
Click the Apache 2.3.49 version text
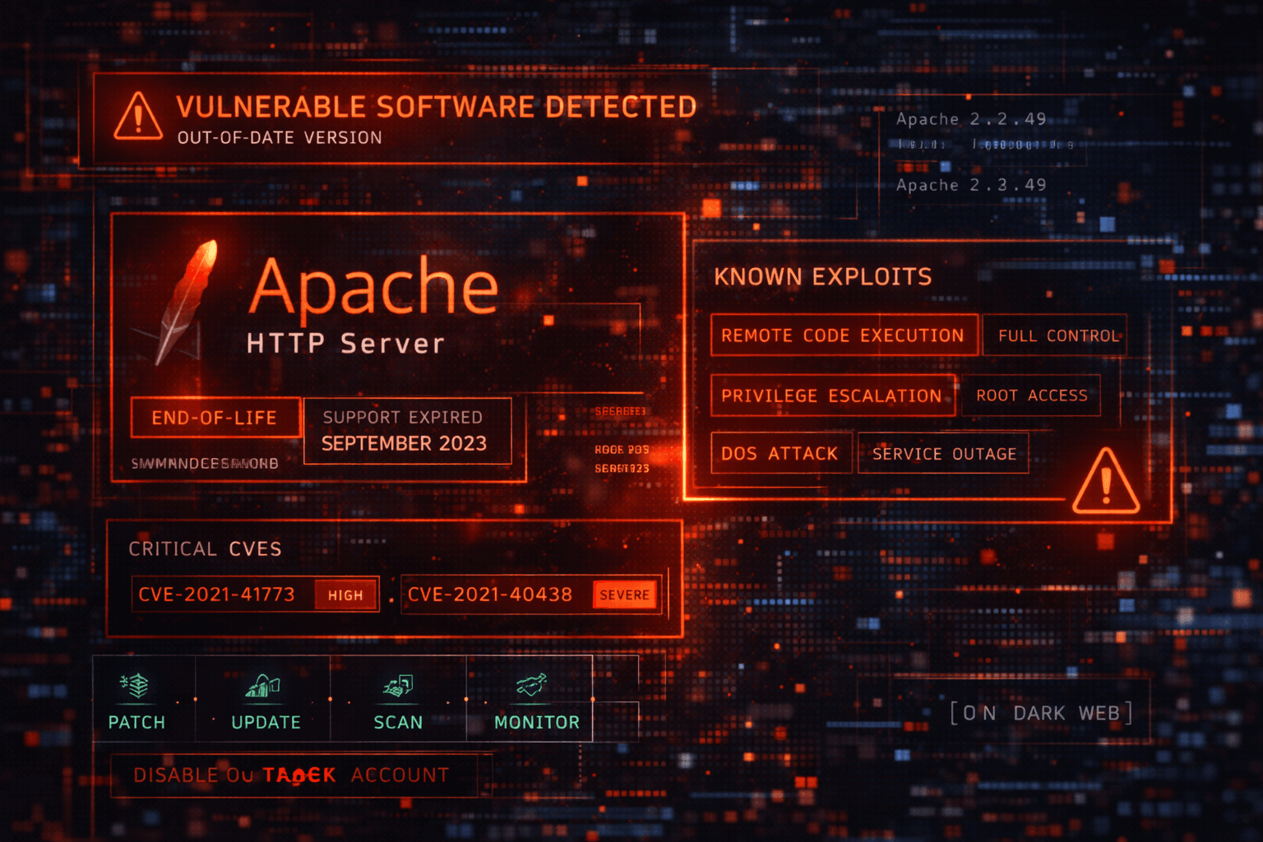pyautogui.click(x=971, y=185)
